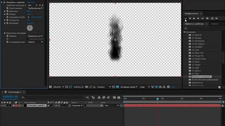225x126 pixels.
Task: Select the Эффекты и шаблоны tab
Action: [x=194, y=24]
